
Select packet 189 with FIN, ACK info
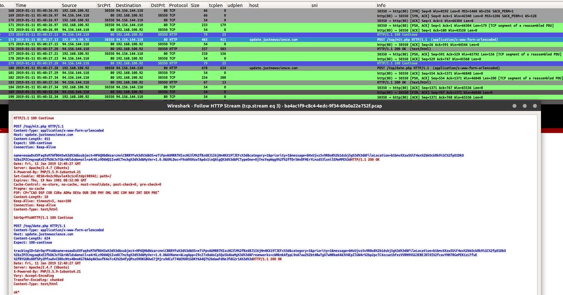coord(281,93)
